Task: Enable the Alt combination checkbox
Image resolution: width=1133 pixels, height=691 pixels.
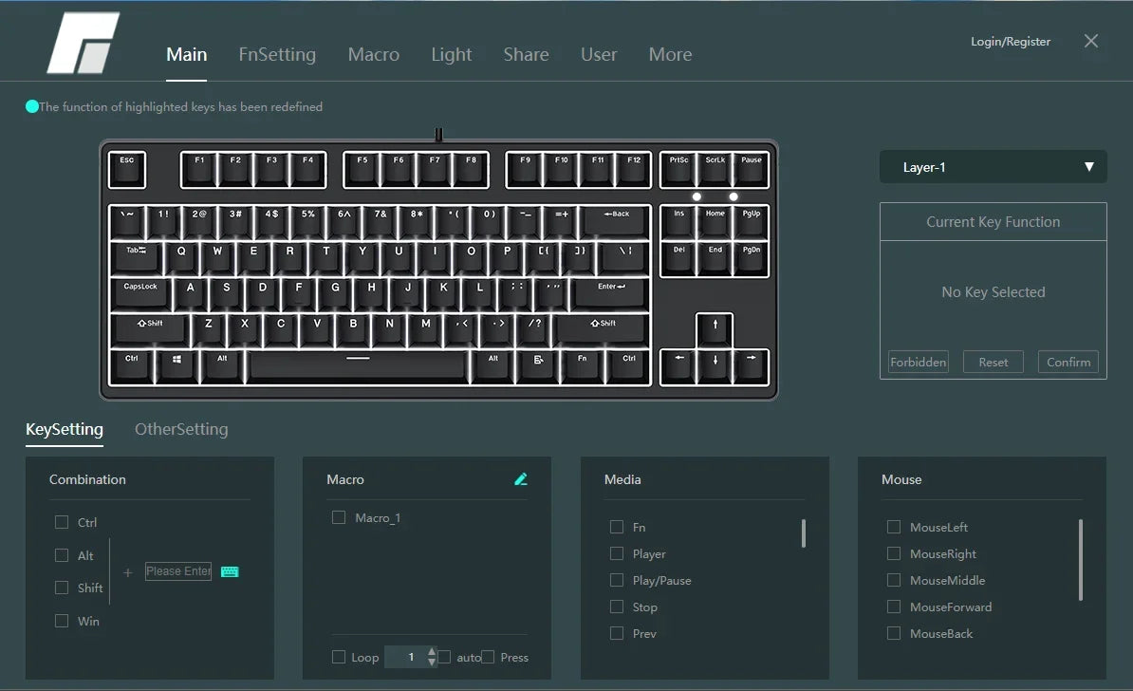Action: (x=62, y=555)
